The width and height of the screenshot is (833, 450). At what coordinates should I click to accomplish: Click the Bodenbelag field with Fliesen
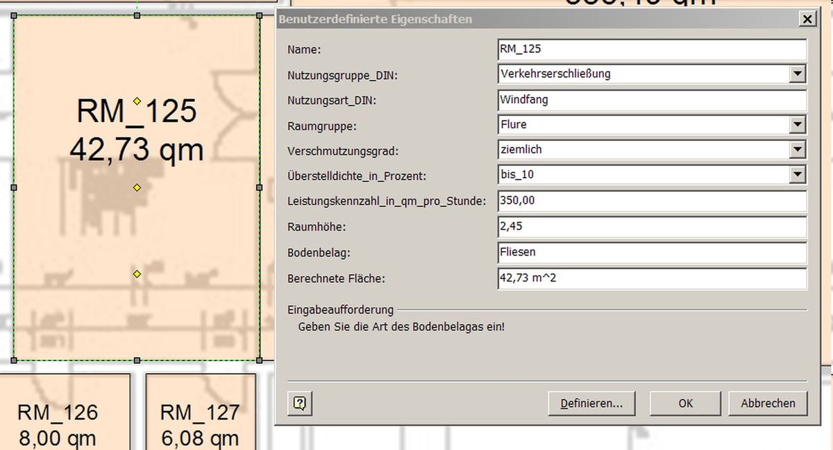pyautogui.click(x=651, y=253)
